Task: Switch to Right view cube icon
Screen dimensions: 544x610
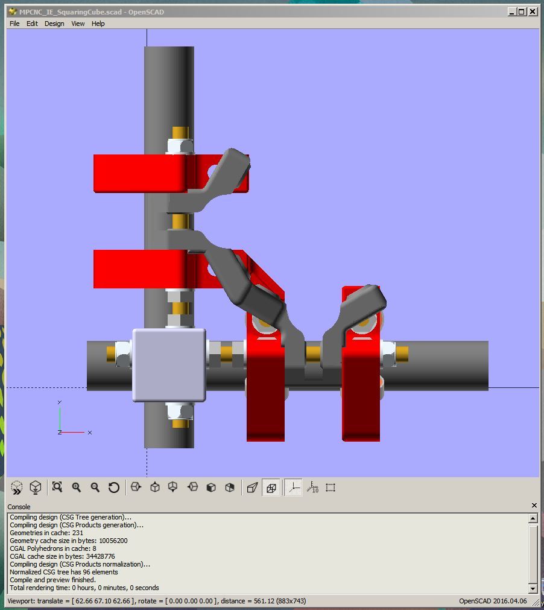Action: coord(136,487)
